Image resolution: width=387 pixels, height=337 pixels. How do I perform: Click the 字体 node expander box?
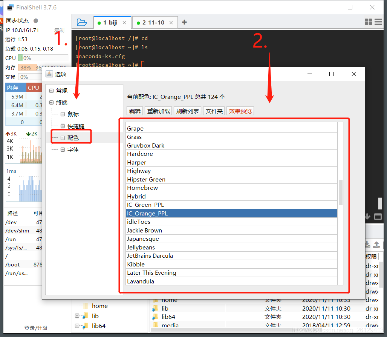63,149
